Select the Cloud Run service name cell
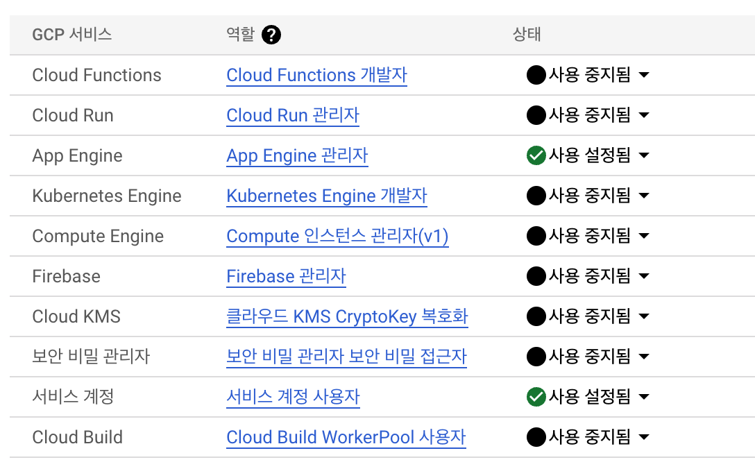 tap(73, 116)
